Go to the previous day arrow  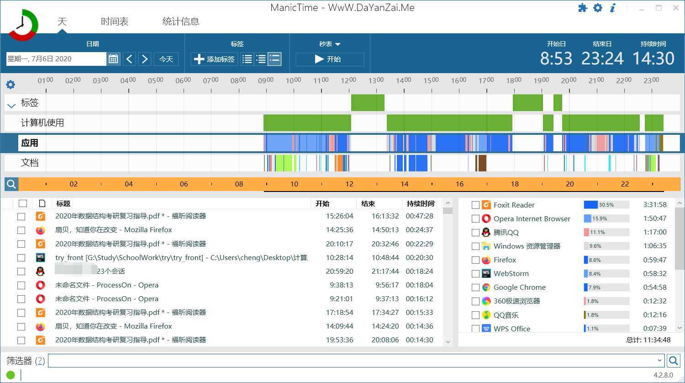(129, 59)
